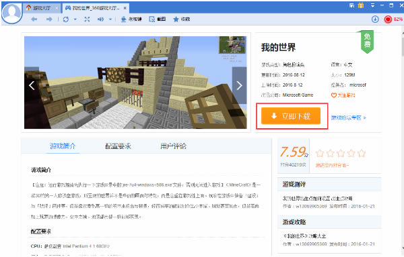Click the forward navigation arrow
Screen dimensions: 404x257
tap(49, 19)
